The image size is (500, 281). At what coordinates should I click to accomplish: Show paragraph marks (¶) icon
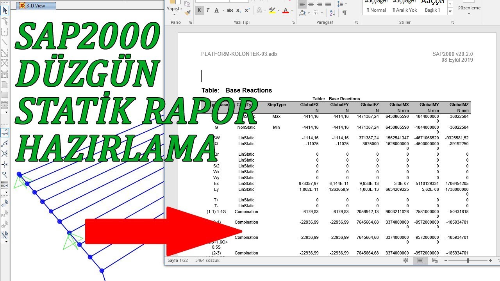point(345,13)
